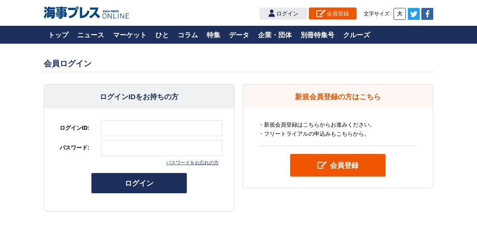The width and height of the screenshot is (477, 250).
Task: Open the トップ menu item
Action: click(x=58, y=35)
